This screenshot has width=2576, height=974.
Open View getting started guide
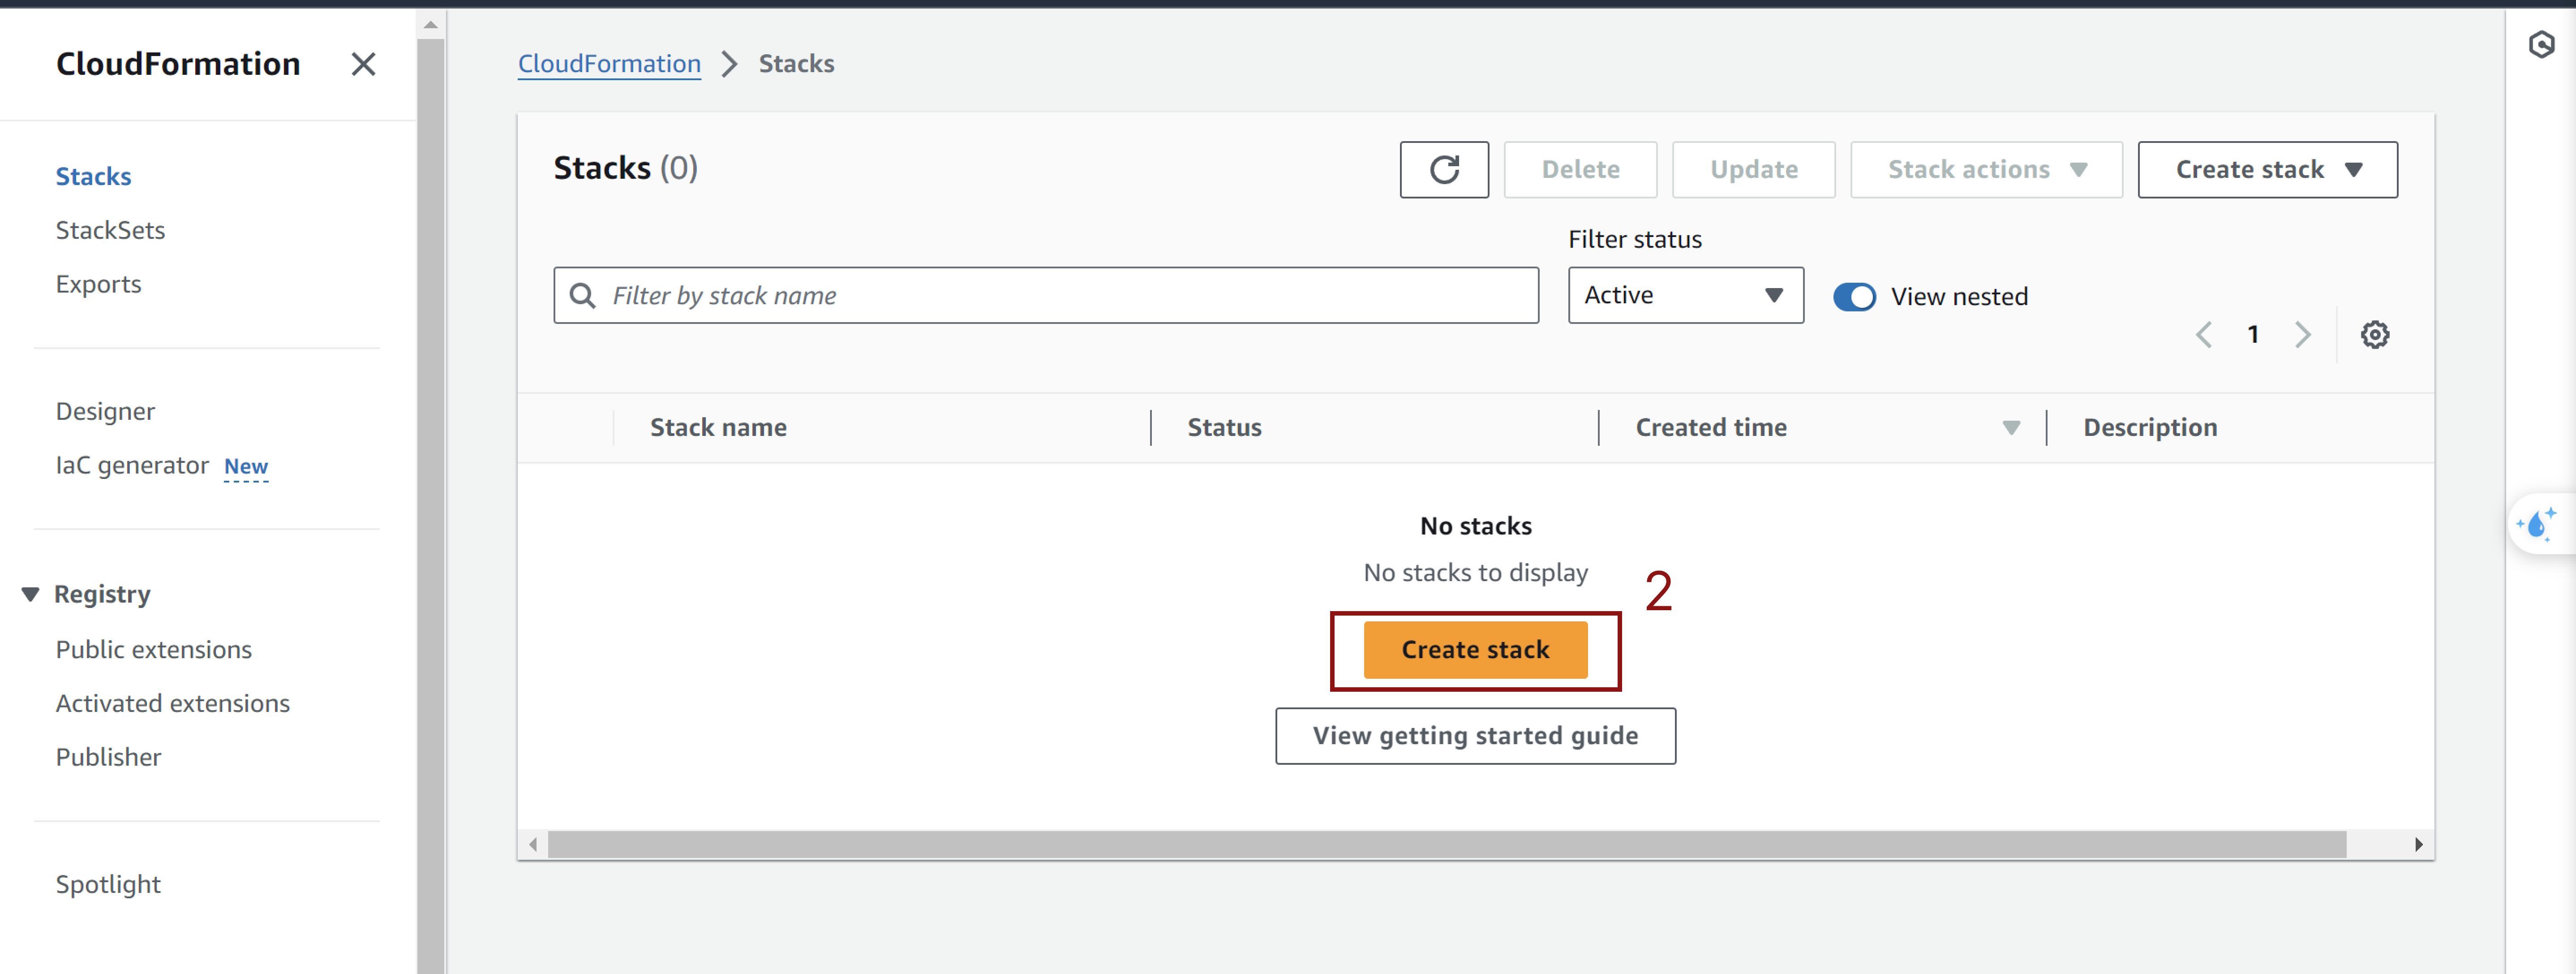(x=1475, y=736)
